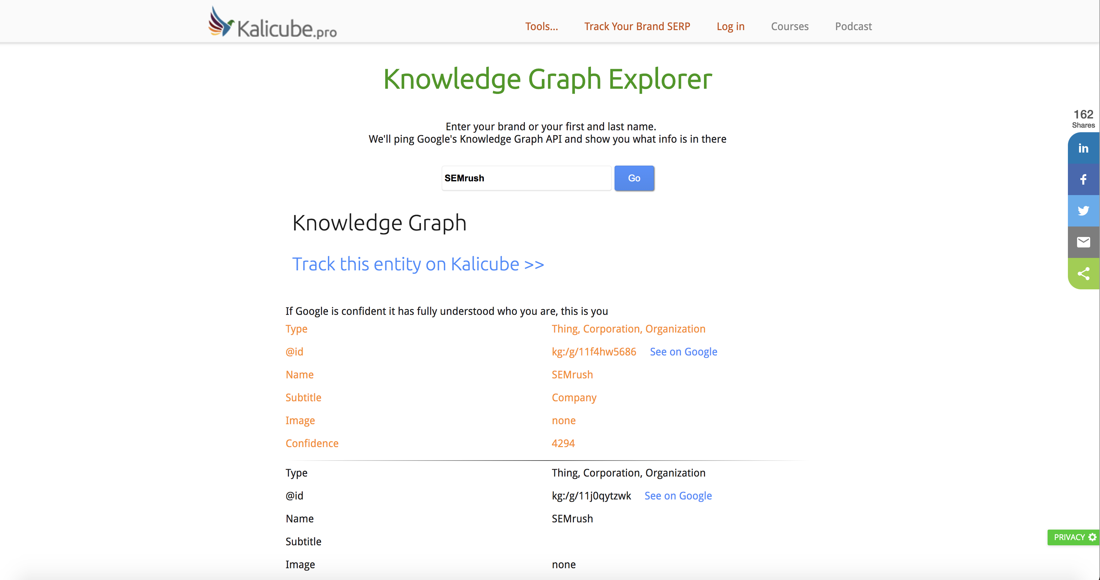Click the orange Image value none
Image resolution: width=1100 pixels, height=580 pixels.
point(563,421)
